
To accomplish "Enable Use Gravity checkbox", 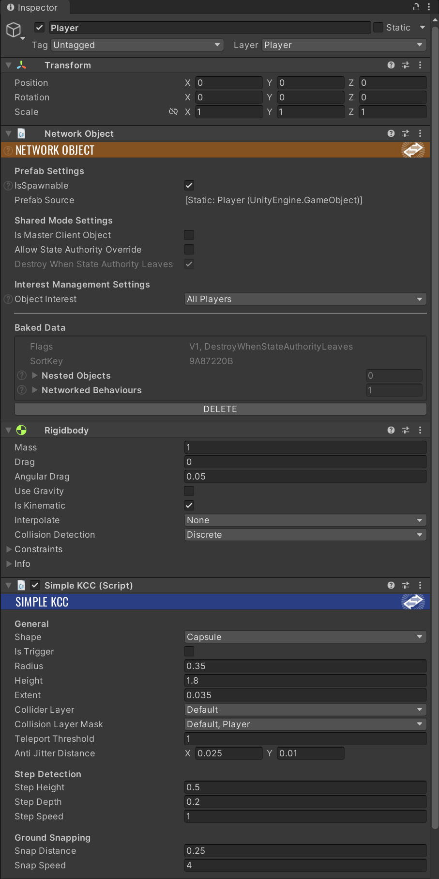I will 189,491.
